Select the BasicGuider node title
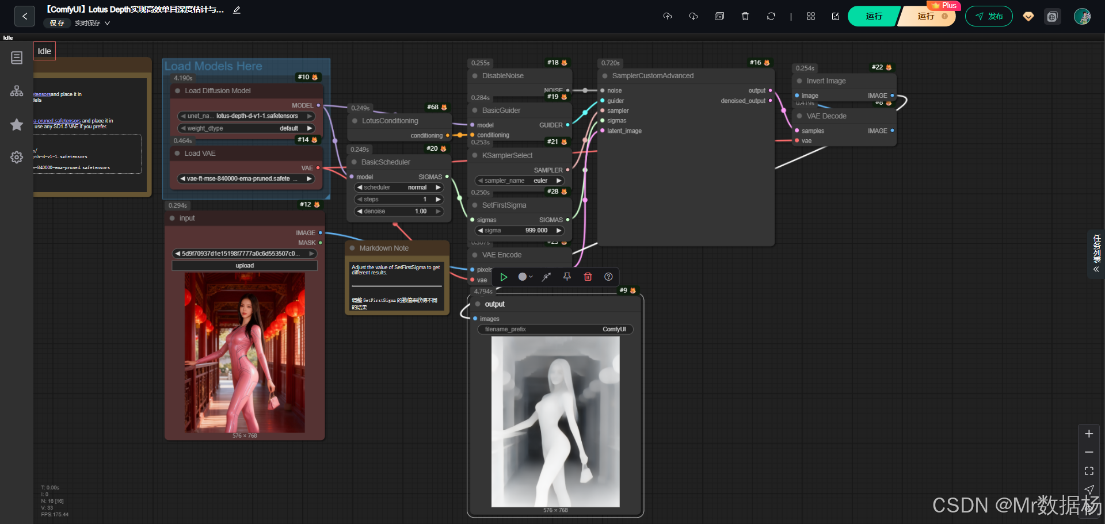The width and height of the screenshot is (1105, 524). [x=501, y=110]
